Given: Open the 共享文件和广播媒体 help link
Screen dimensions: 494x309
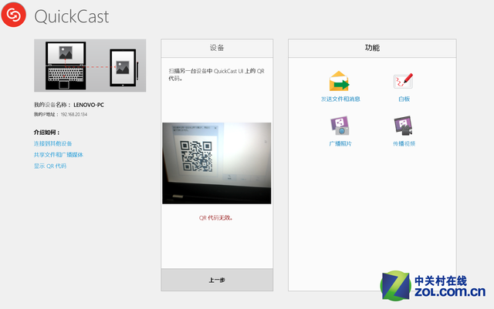Looking at the screenshot, I should coord(59,154).
